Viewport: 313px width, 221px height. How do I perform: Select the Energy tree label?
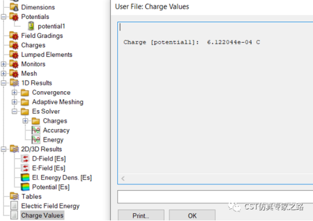pos(53,140)
